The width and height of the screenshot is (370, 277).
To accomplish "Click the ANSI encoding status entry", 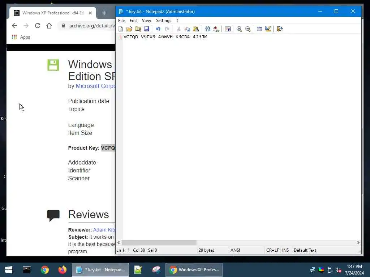I will coord(235,250).
